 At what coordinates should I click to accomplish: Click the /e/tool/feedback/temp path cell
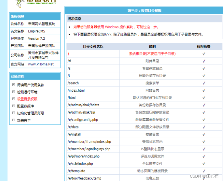93,178
